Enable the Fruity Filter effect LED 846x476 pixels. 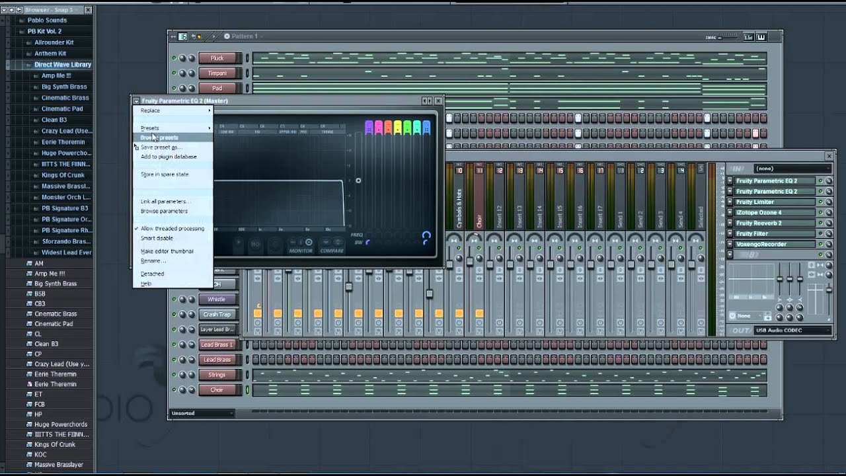click(x=820, y=233)
